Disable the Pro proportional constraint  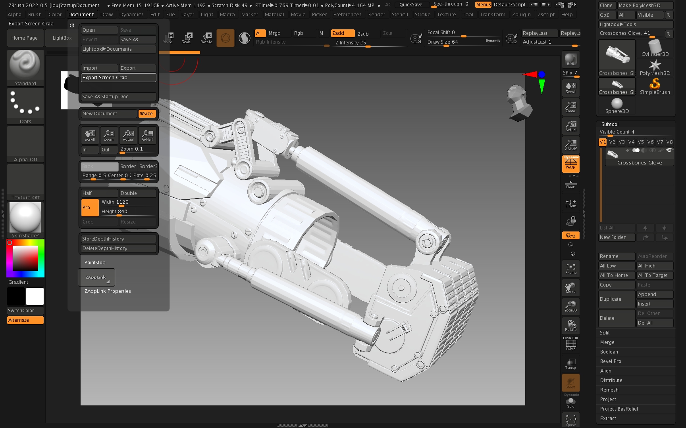pos(90,208)
